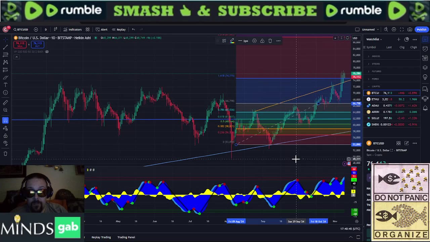Start bar Replay mode
The width and height of the screenshot is (430, 242).
coord(119,30)
